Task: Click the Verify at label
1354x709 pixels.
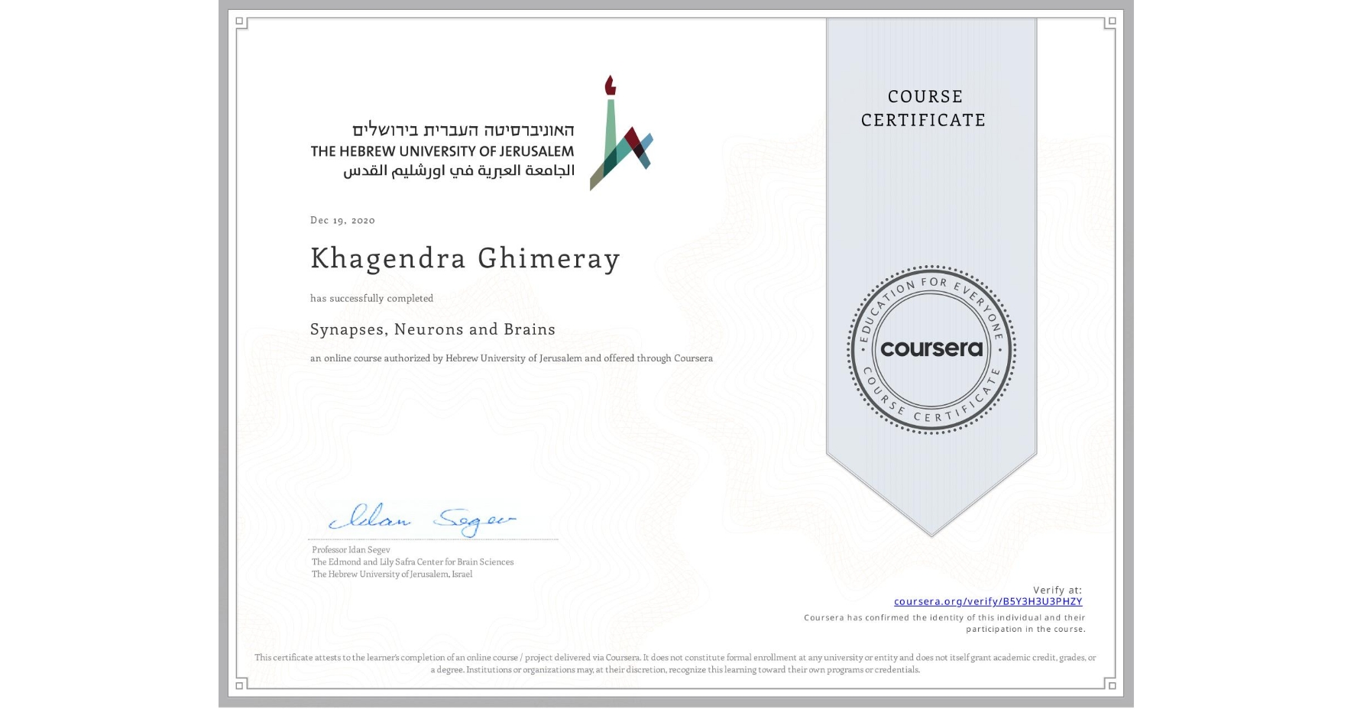Action: click(1058, 589)
